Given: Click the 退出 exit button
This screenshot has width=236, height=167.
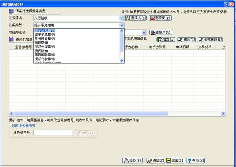Looking at the screenshot, I should pos(175,161).
